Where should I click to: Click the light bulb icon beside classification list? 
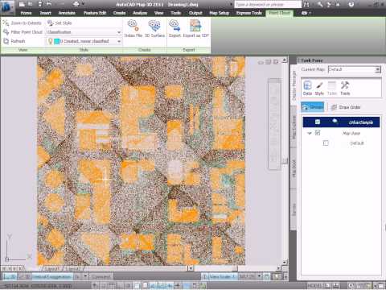tap(50, 41)
